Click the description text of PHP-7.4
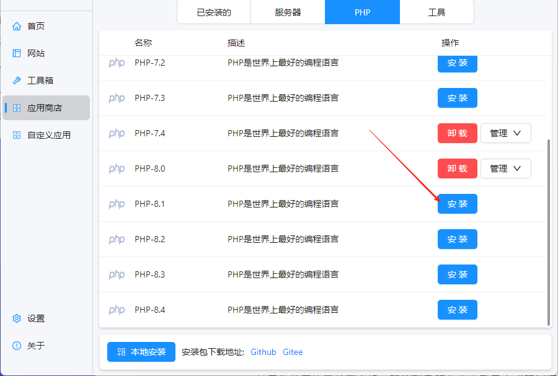 pos(283,133)
